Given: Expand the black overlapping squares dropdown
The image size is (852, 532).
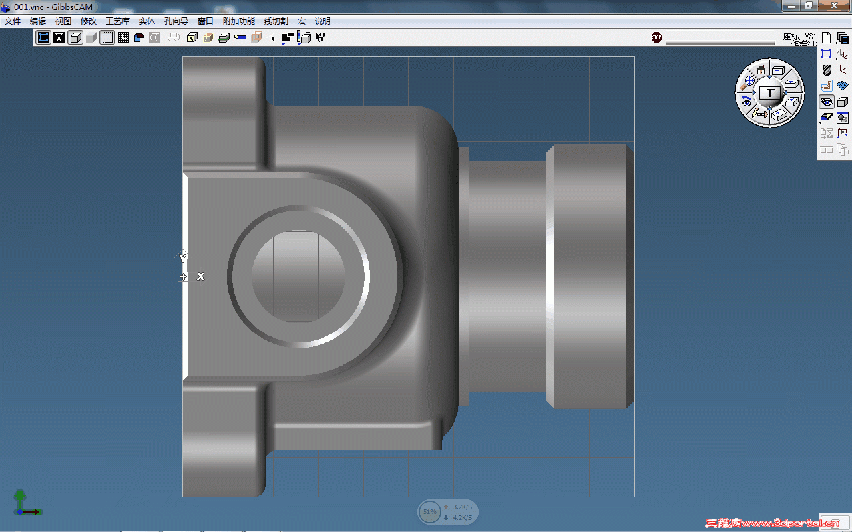Looking at the screenshot, I should pos(287,38).
